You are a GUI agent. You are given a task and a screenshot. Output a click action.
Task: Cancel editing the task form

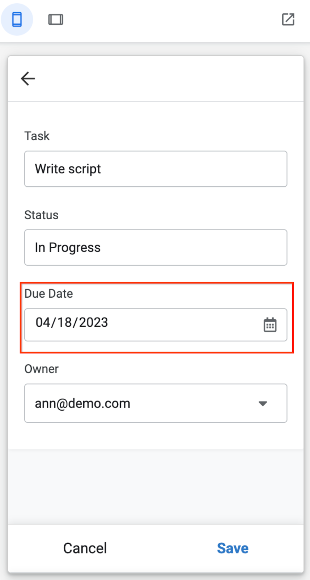(85, 548)
